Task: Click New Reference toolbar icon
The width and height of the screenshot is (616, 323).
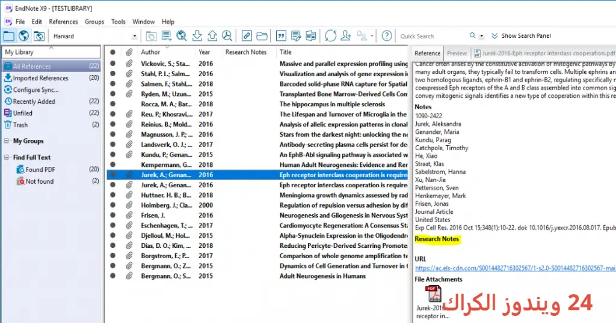Action: point(167,36)
